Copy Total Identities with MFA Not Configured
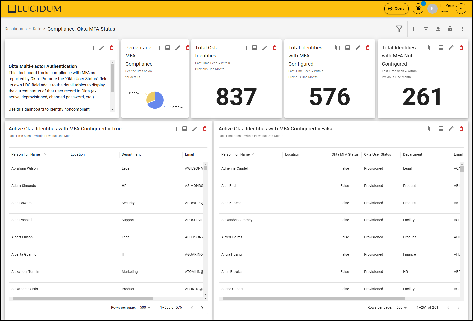This screenshot has height=321, width=473. coord(431,48)
